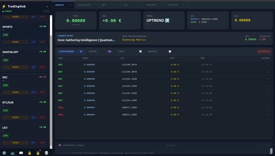Screen dimensions: 275x156
Task: Edit the BTC/EUR bot in sidebar
Action: pos(34,118)
